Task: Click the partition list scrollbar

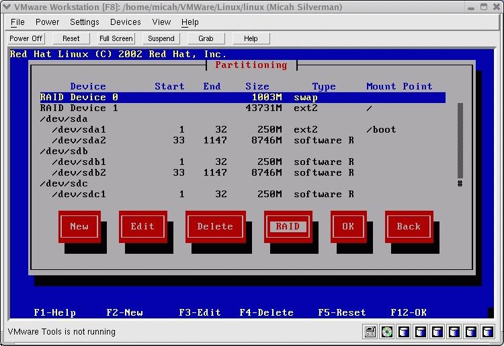Action: pyautogui.click(x=460, y=141)
